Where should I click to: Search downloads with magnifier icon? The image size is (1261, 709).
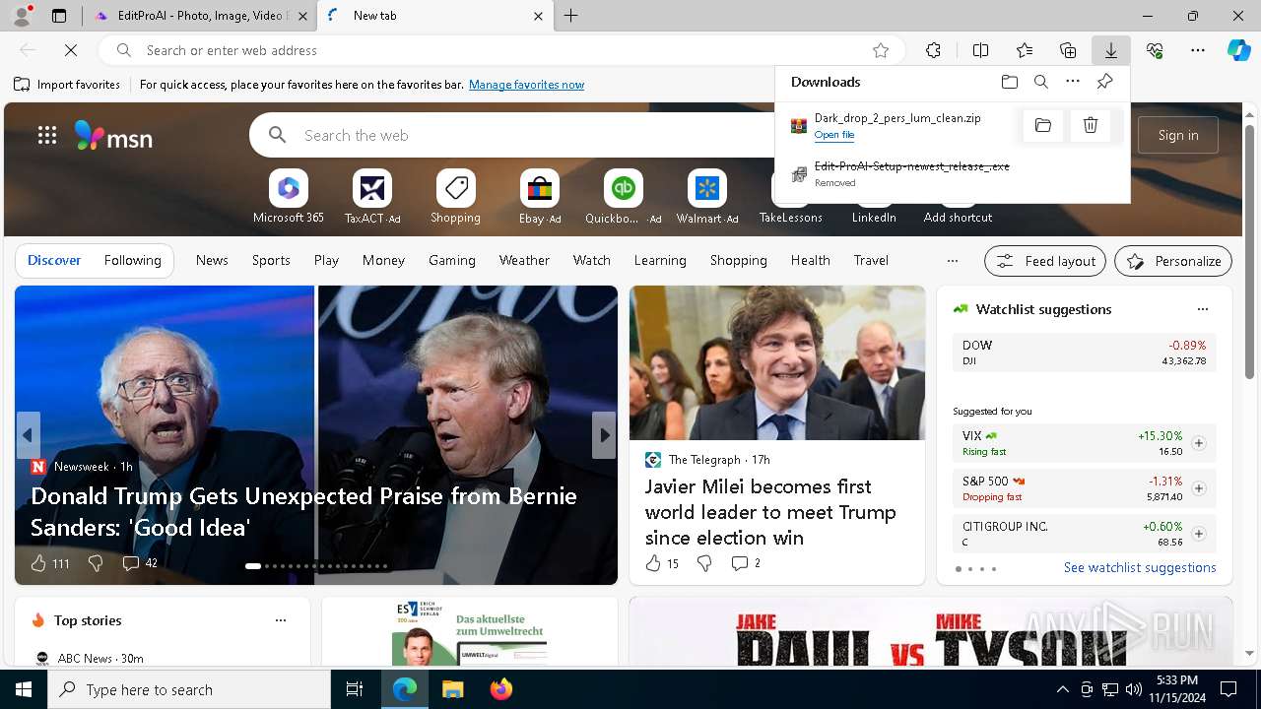pyautogui.click(x=1040, y=82)
